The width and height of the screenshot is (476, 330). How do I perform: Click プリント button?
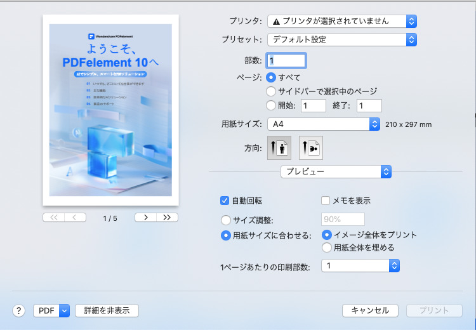[434, 310]
